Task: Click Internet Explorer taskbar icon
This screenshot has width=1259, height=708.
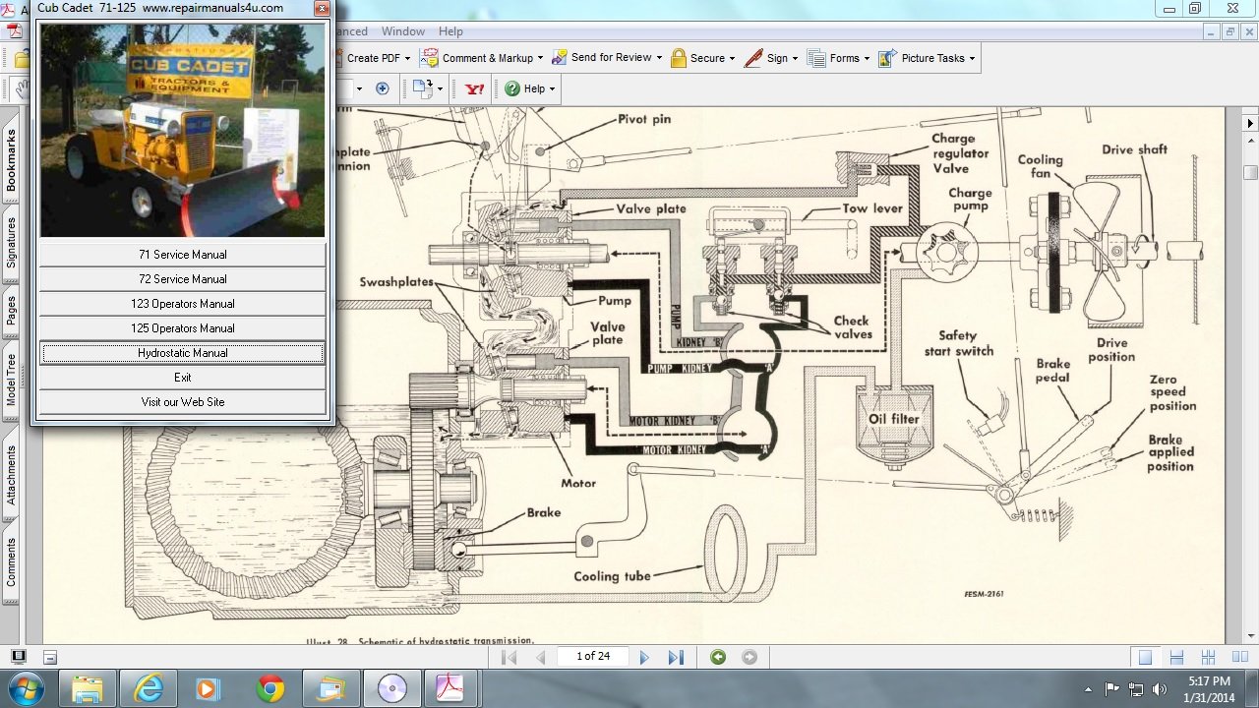Action: point(149,688)
